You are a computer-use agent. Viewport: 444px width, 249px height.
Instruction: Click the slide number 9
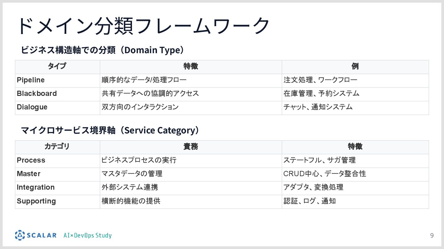click(x=432, y=236)
